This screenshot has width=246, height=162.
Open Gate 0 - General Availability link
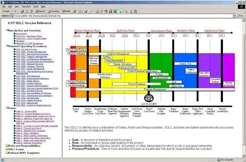29,143
